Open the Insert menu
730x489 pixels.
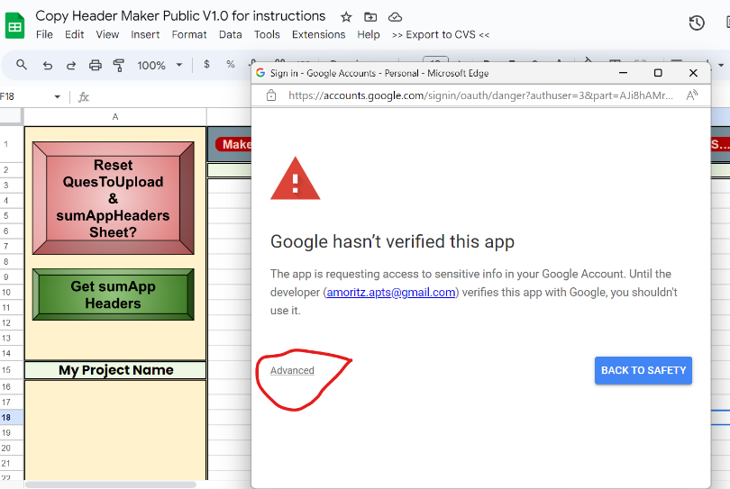(x=145, y=34)
